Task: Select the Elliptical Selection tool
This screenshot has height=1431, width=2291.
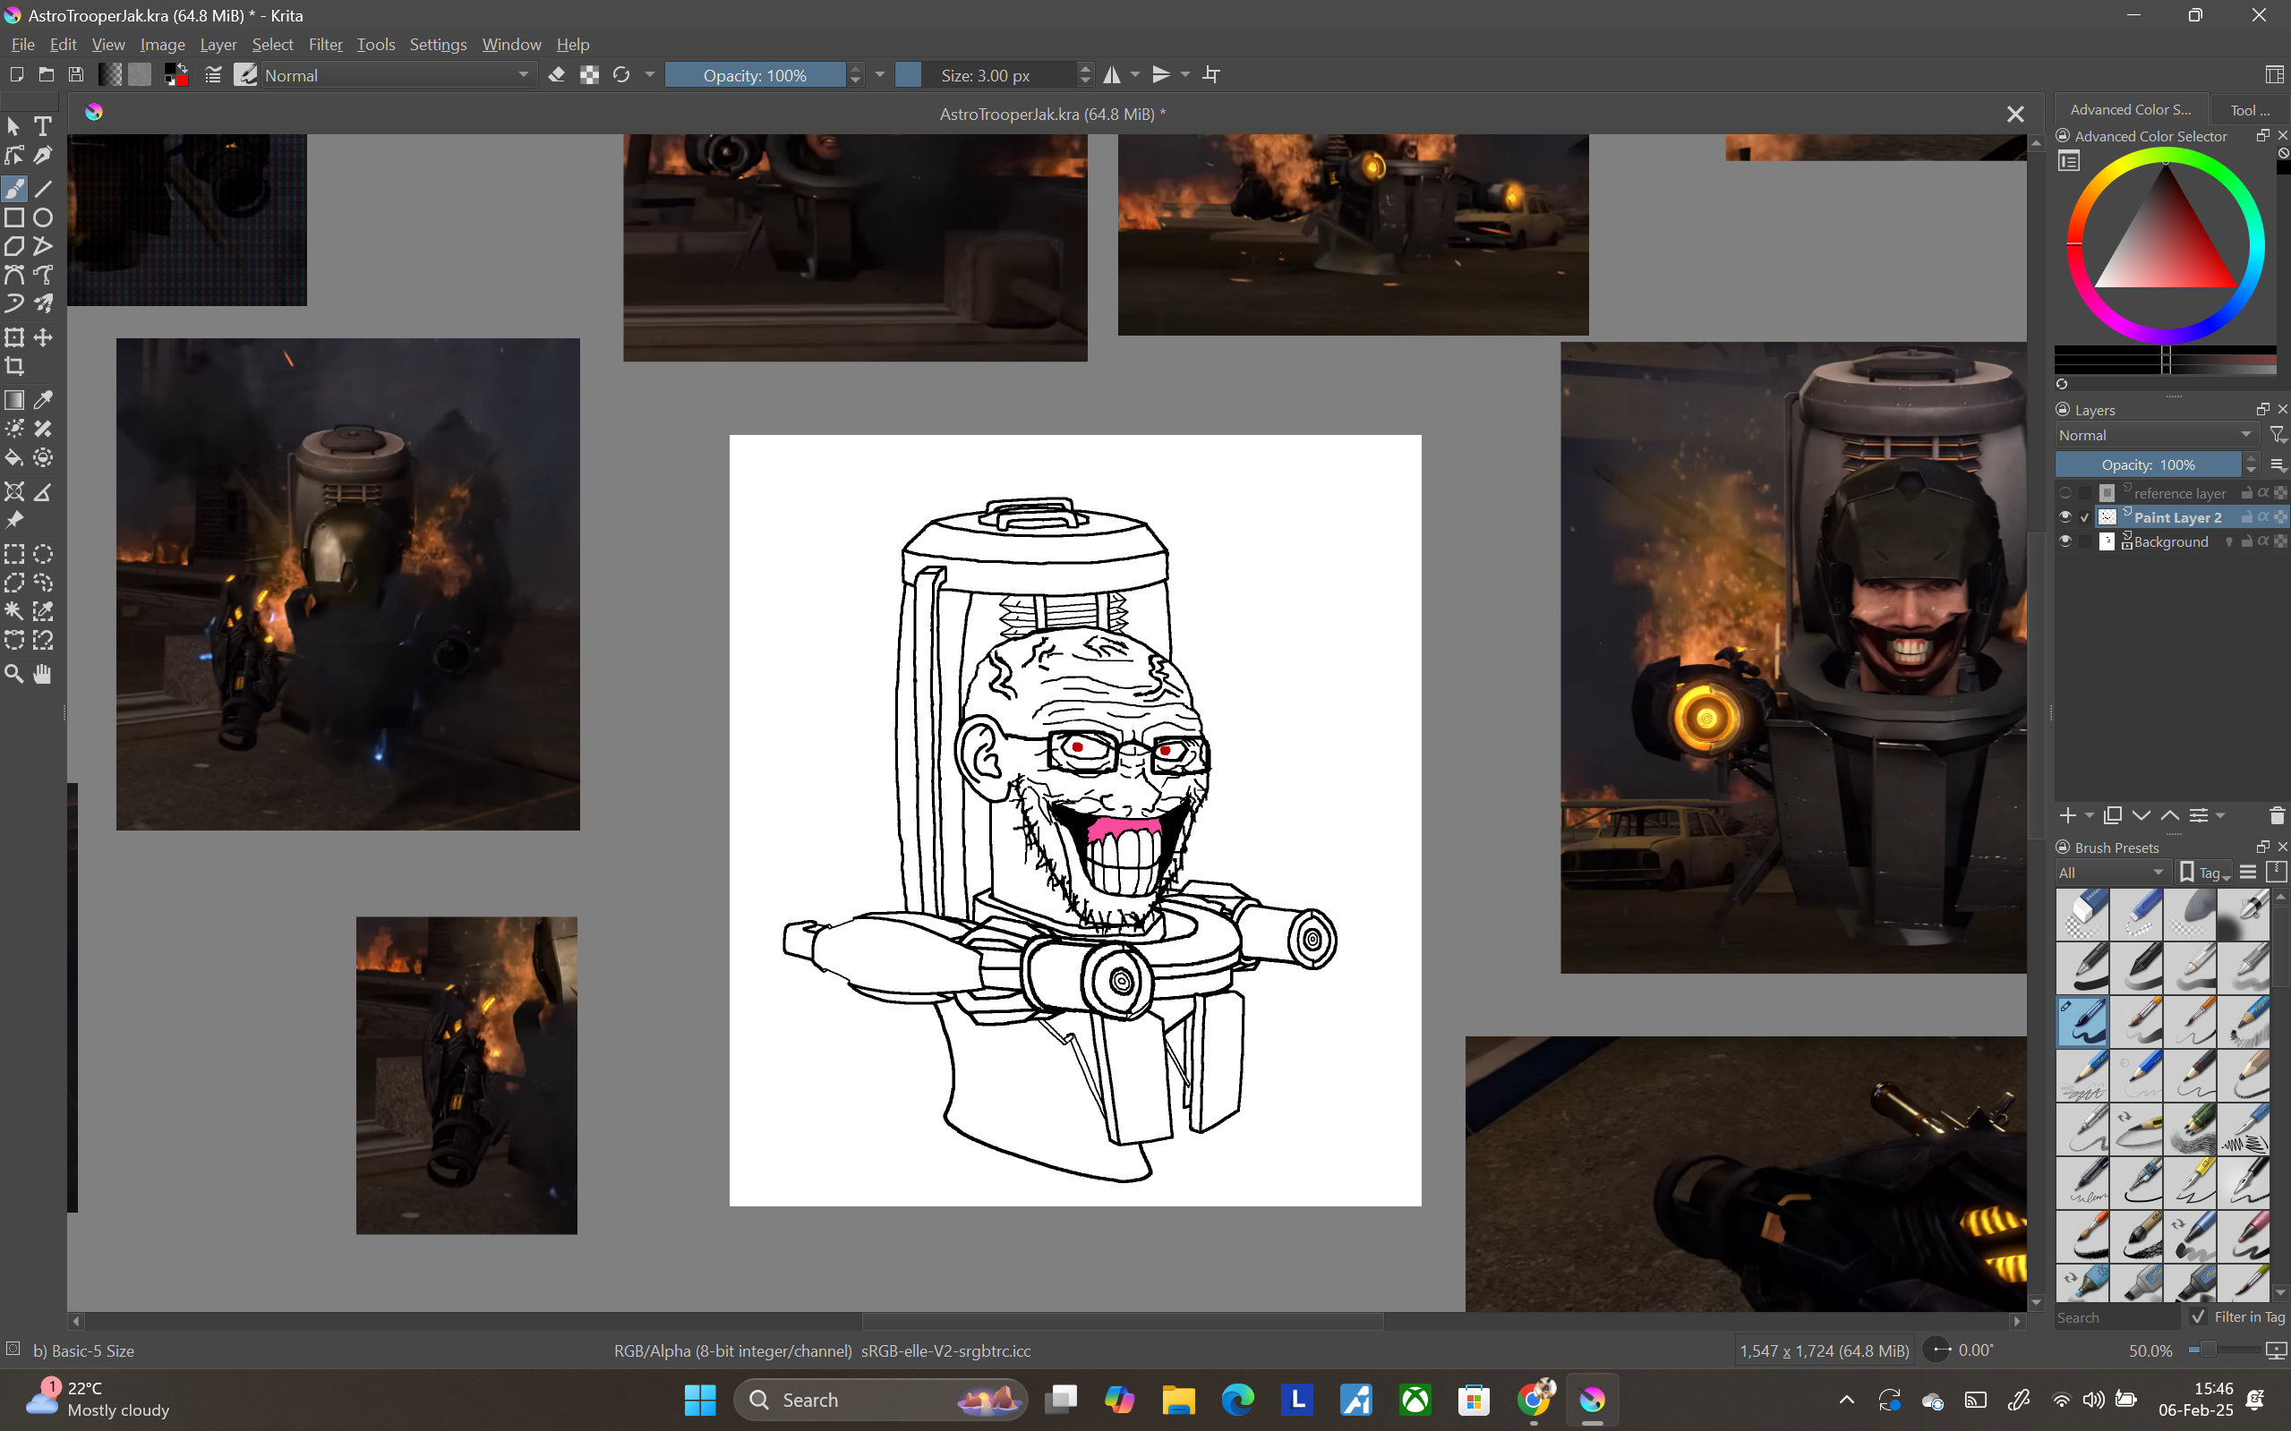Action: coord(43,555)
